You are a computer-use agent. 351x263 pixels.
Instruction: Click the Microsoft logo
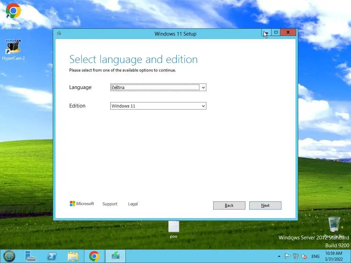pos(82,203)
